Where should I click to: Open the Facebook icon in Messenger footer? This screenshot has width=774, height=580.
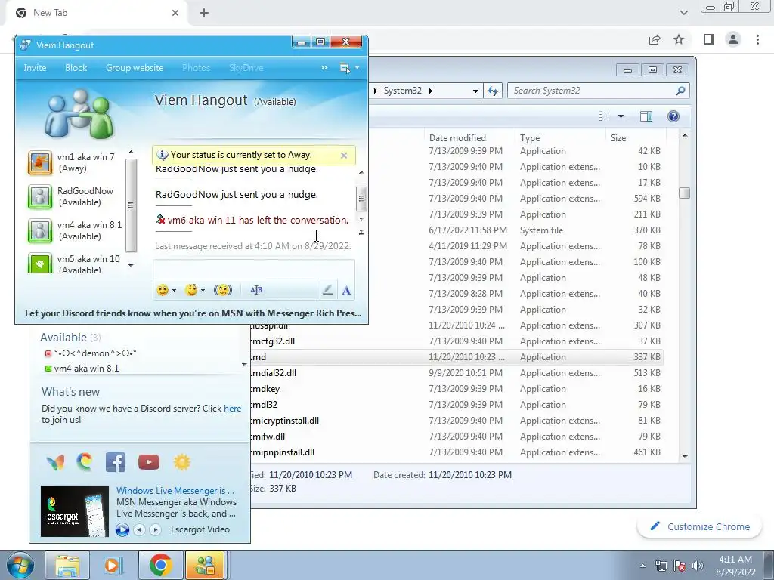point(116,463)
